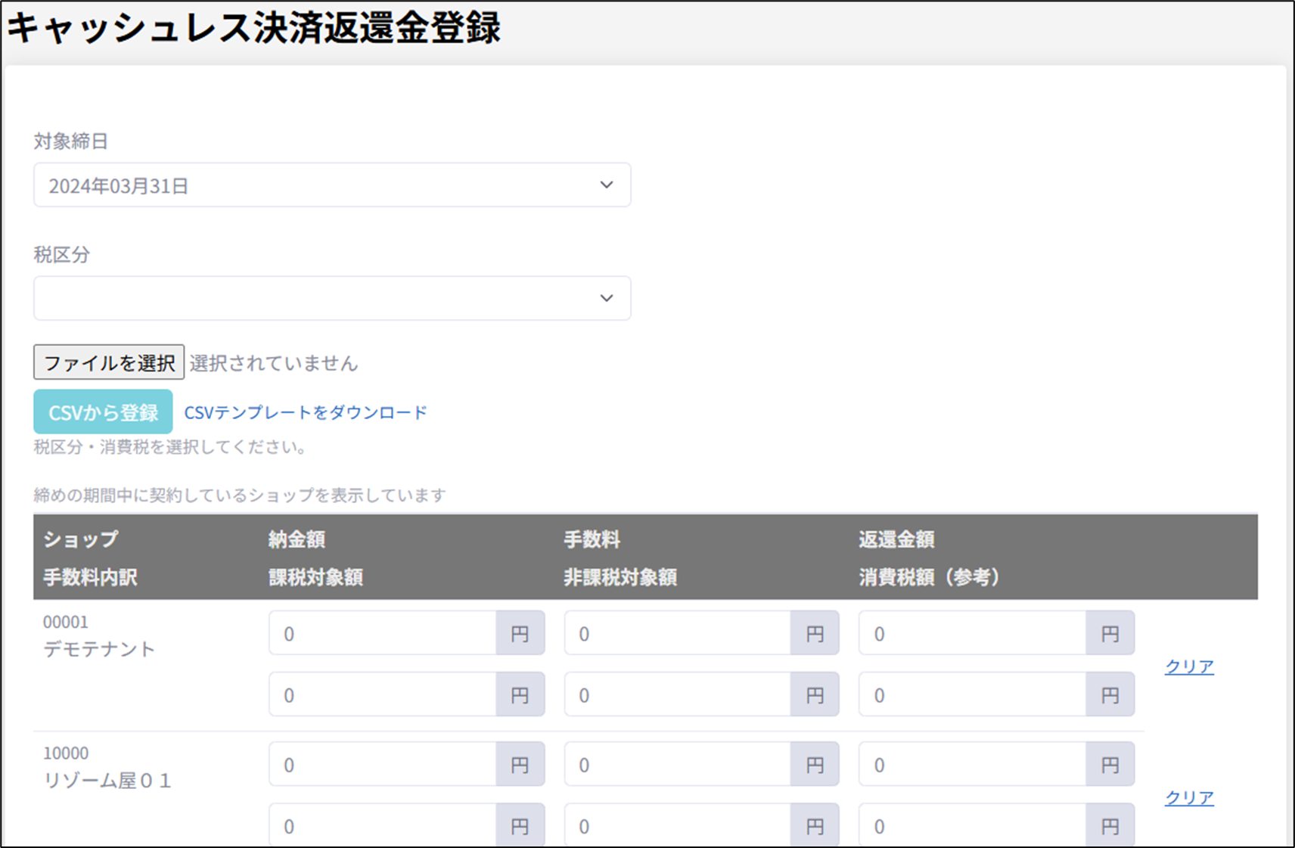Image resolution: width=1295 pixels, height=848 pixels.
Task: Focus 手数料 field for リゾーム屋０１
Action: [677, 764]
